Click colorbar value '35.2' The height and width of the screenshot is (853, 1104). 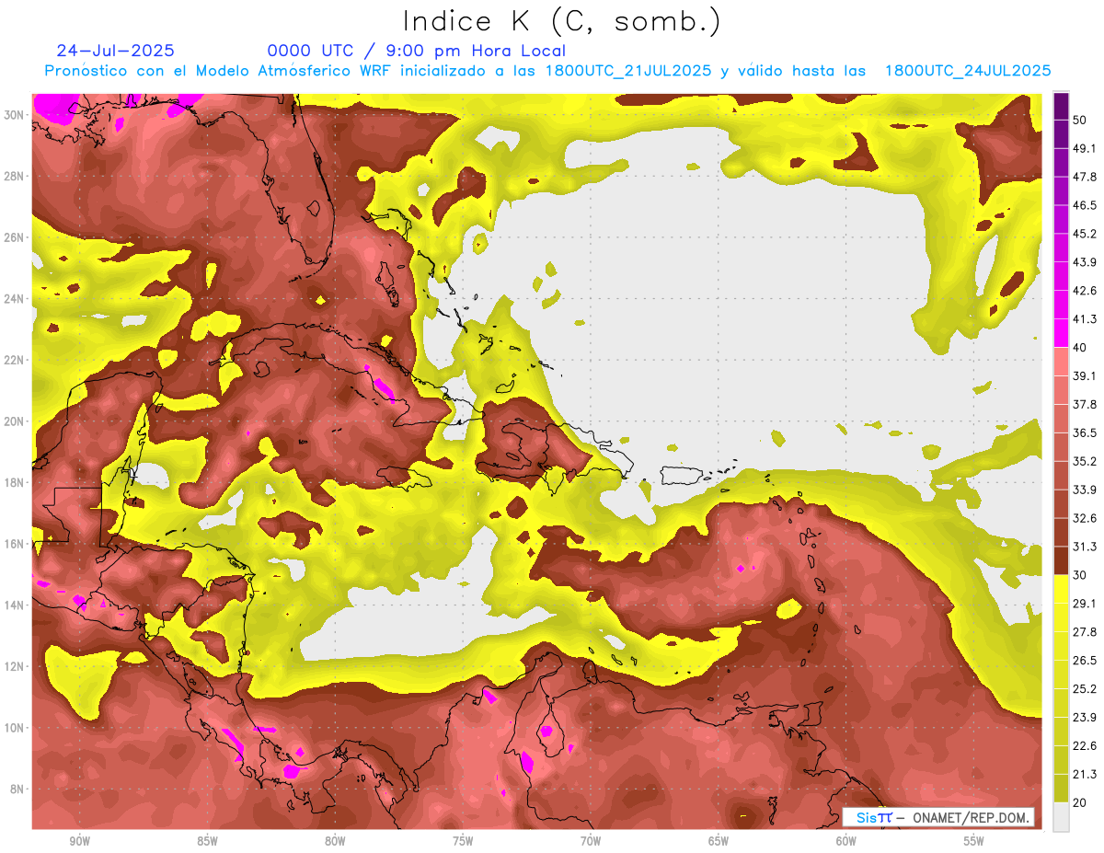1085,461
